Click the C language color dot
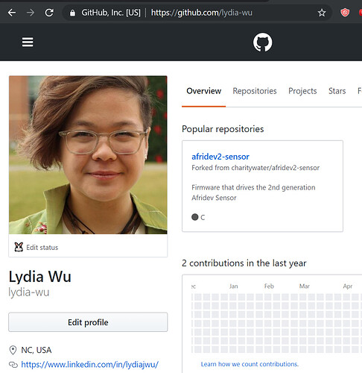 pyautogui.click(x=195, y=217)
